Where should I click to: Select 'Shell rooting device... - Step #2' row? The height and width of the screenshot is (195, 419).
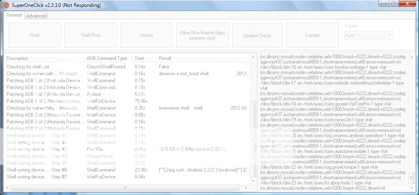click(127, 142)
